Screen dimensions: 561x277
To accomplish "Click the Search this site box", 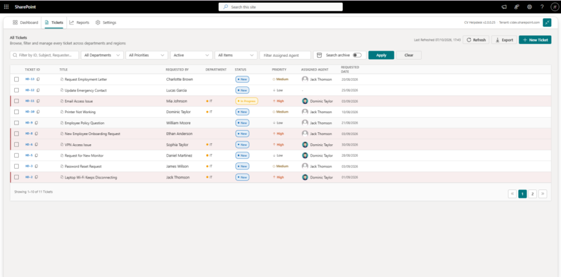I will pyautogui.click(x=280, y=7).
